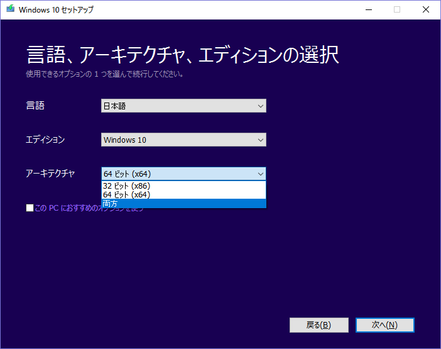Click the Windows 10 セットアップ title text
This screenshot has height=349, width=441.
[56, 9]
